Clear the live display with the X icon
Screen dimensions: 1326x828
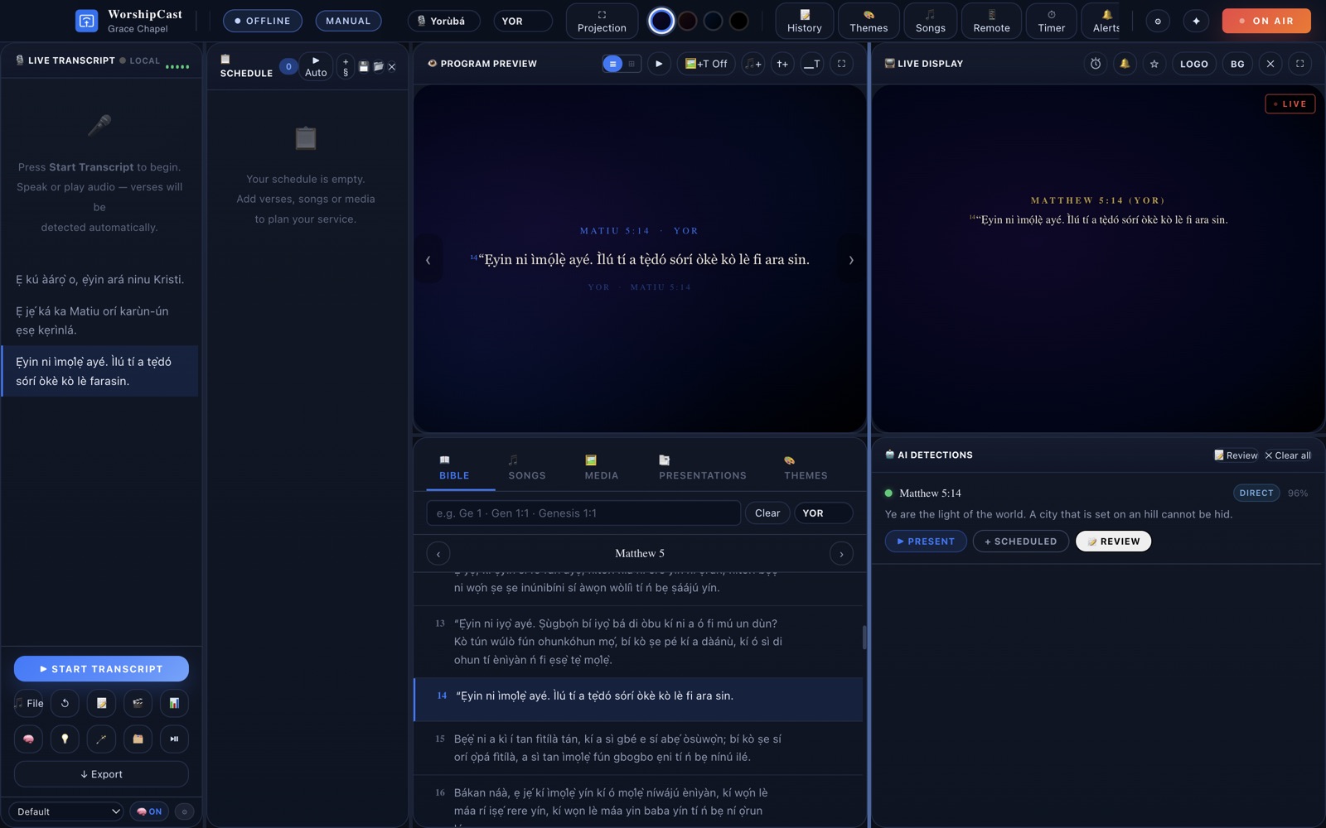click(x=1270, y=64)
